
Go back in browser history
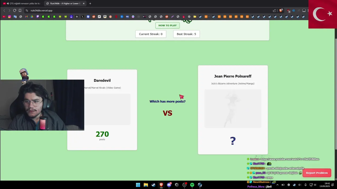(4, 10)
